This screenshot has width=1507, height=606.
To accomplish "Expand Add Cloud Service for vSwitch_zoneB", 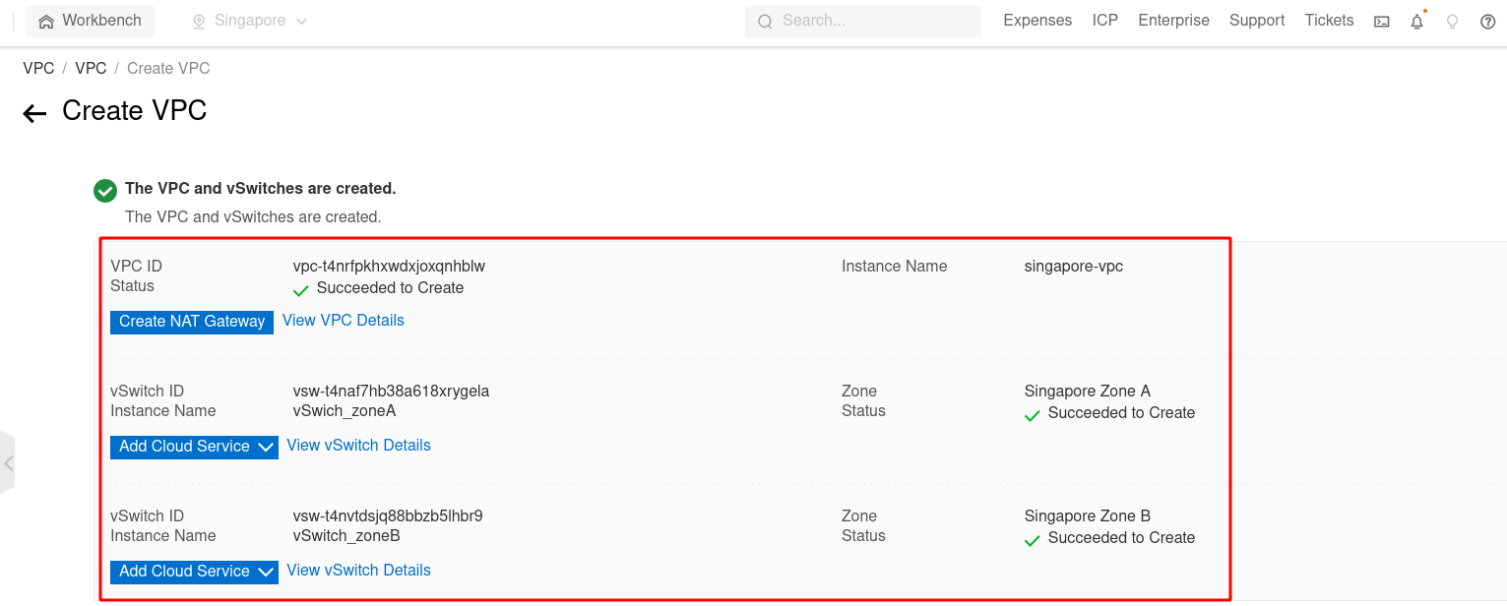I will point(194,572).
